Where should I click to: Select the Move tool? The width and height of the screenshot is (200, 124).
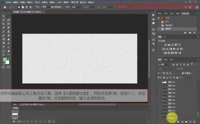4,16
